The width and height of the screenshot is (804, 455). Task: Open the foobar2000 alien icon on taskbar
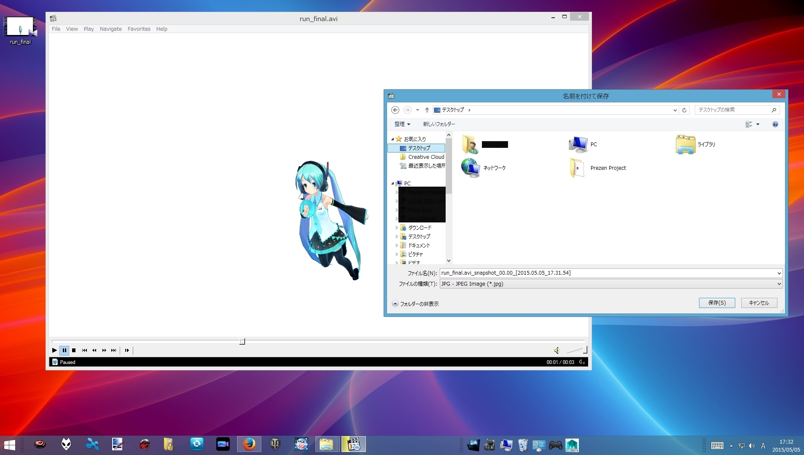(66, 444)
